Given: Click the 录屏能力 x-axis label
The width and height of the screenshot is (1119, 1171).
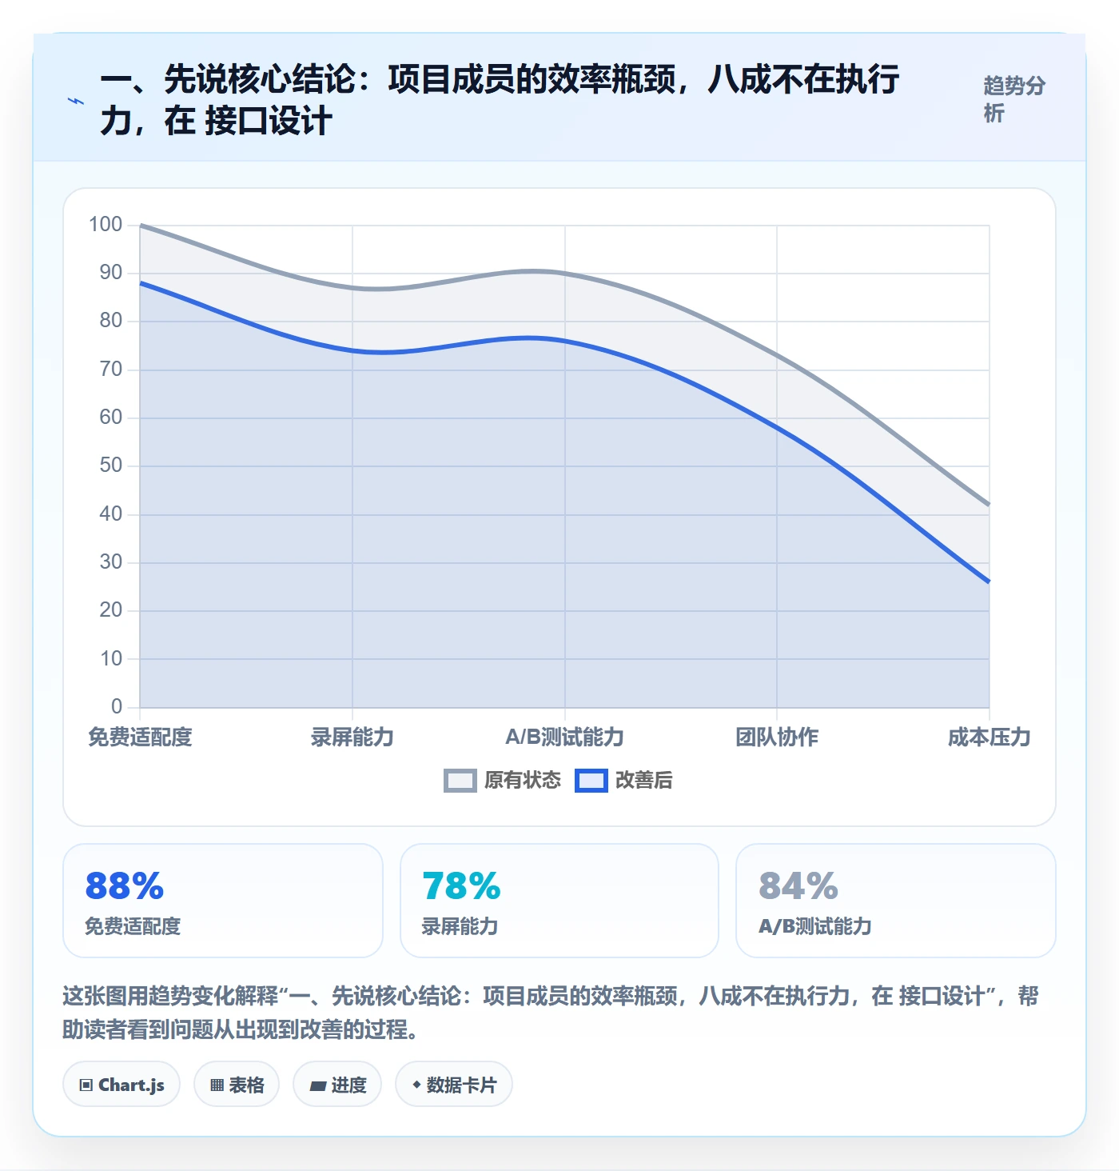Looking at the screenshot, I should pos(352,737).
